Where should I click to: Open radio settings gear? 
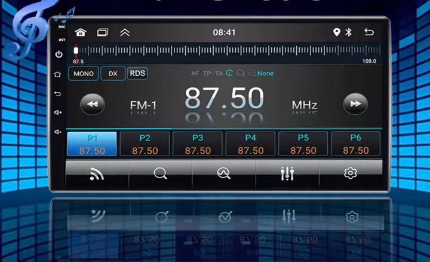tap(351, 173)
